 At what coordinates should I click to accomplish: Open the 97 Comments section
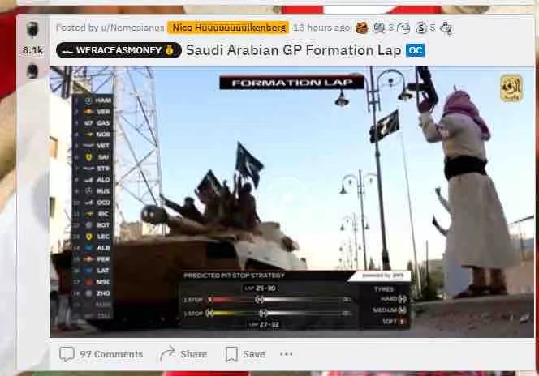click(101, 354)
